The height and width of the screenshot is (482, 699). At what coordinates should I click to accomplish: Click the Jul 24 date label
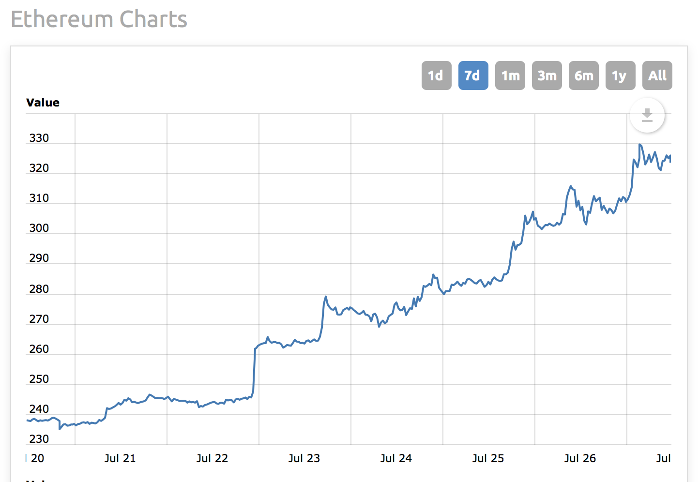(396, 458)
